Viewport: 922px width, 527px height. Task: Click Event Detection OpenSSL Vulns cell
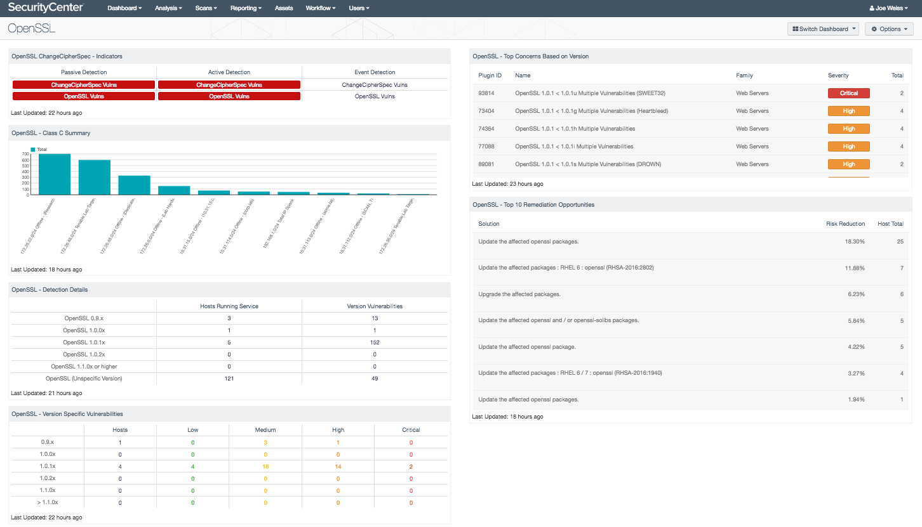(x=375, y=96)
